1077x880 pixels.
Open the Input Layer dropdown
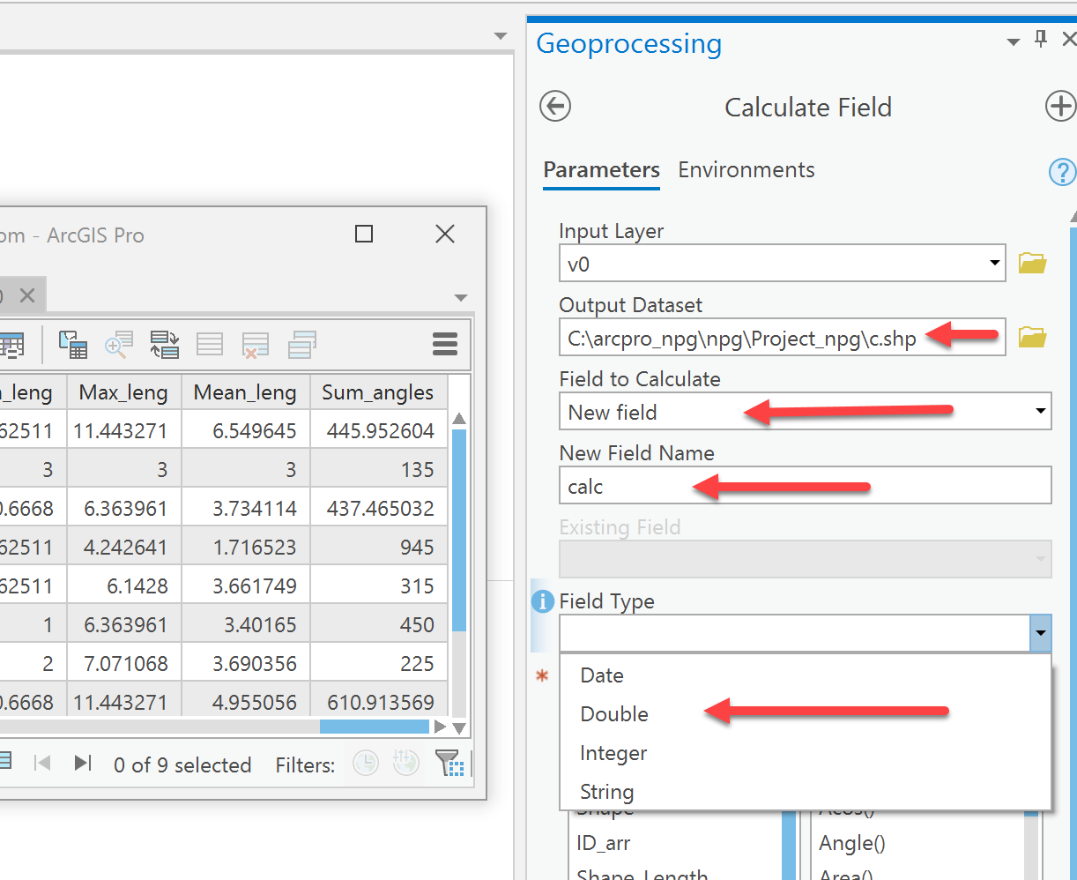pyautogui.click(x=995, y=263)
